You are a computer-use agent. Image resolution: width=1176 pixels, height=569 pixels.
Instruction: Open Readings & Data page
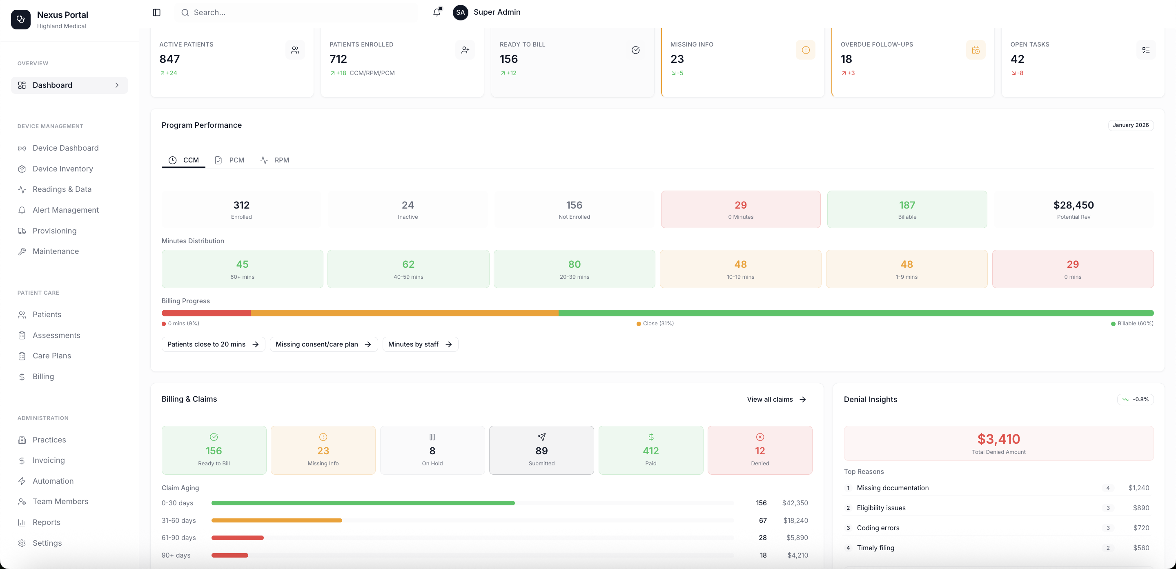point(62,189)
